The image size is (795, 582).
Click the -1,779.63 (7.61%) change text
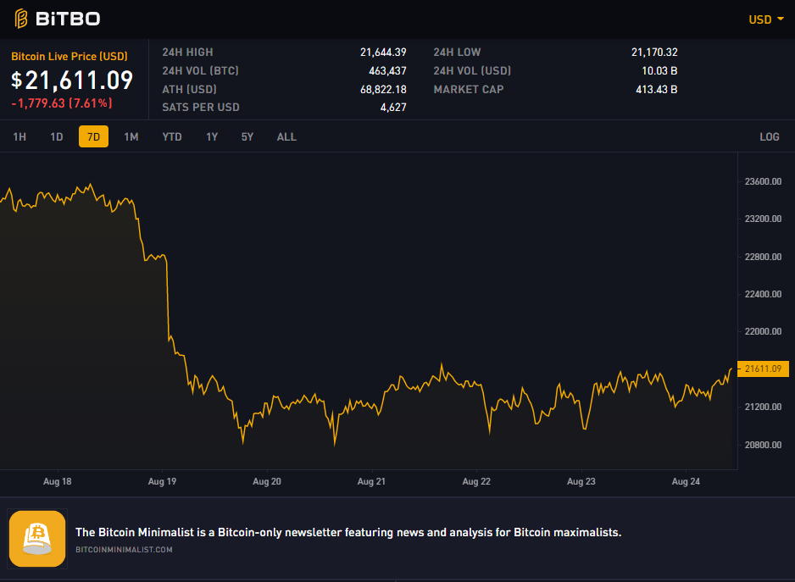point(62,103)
